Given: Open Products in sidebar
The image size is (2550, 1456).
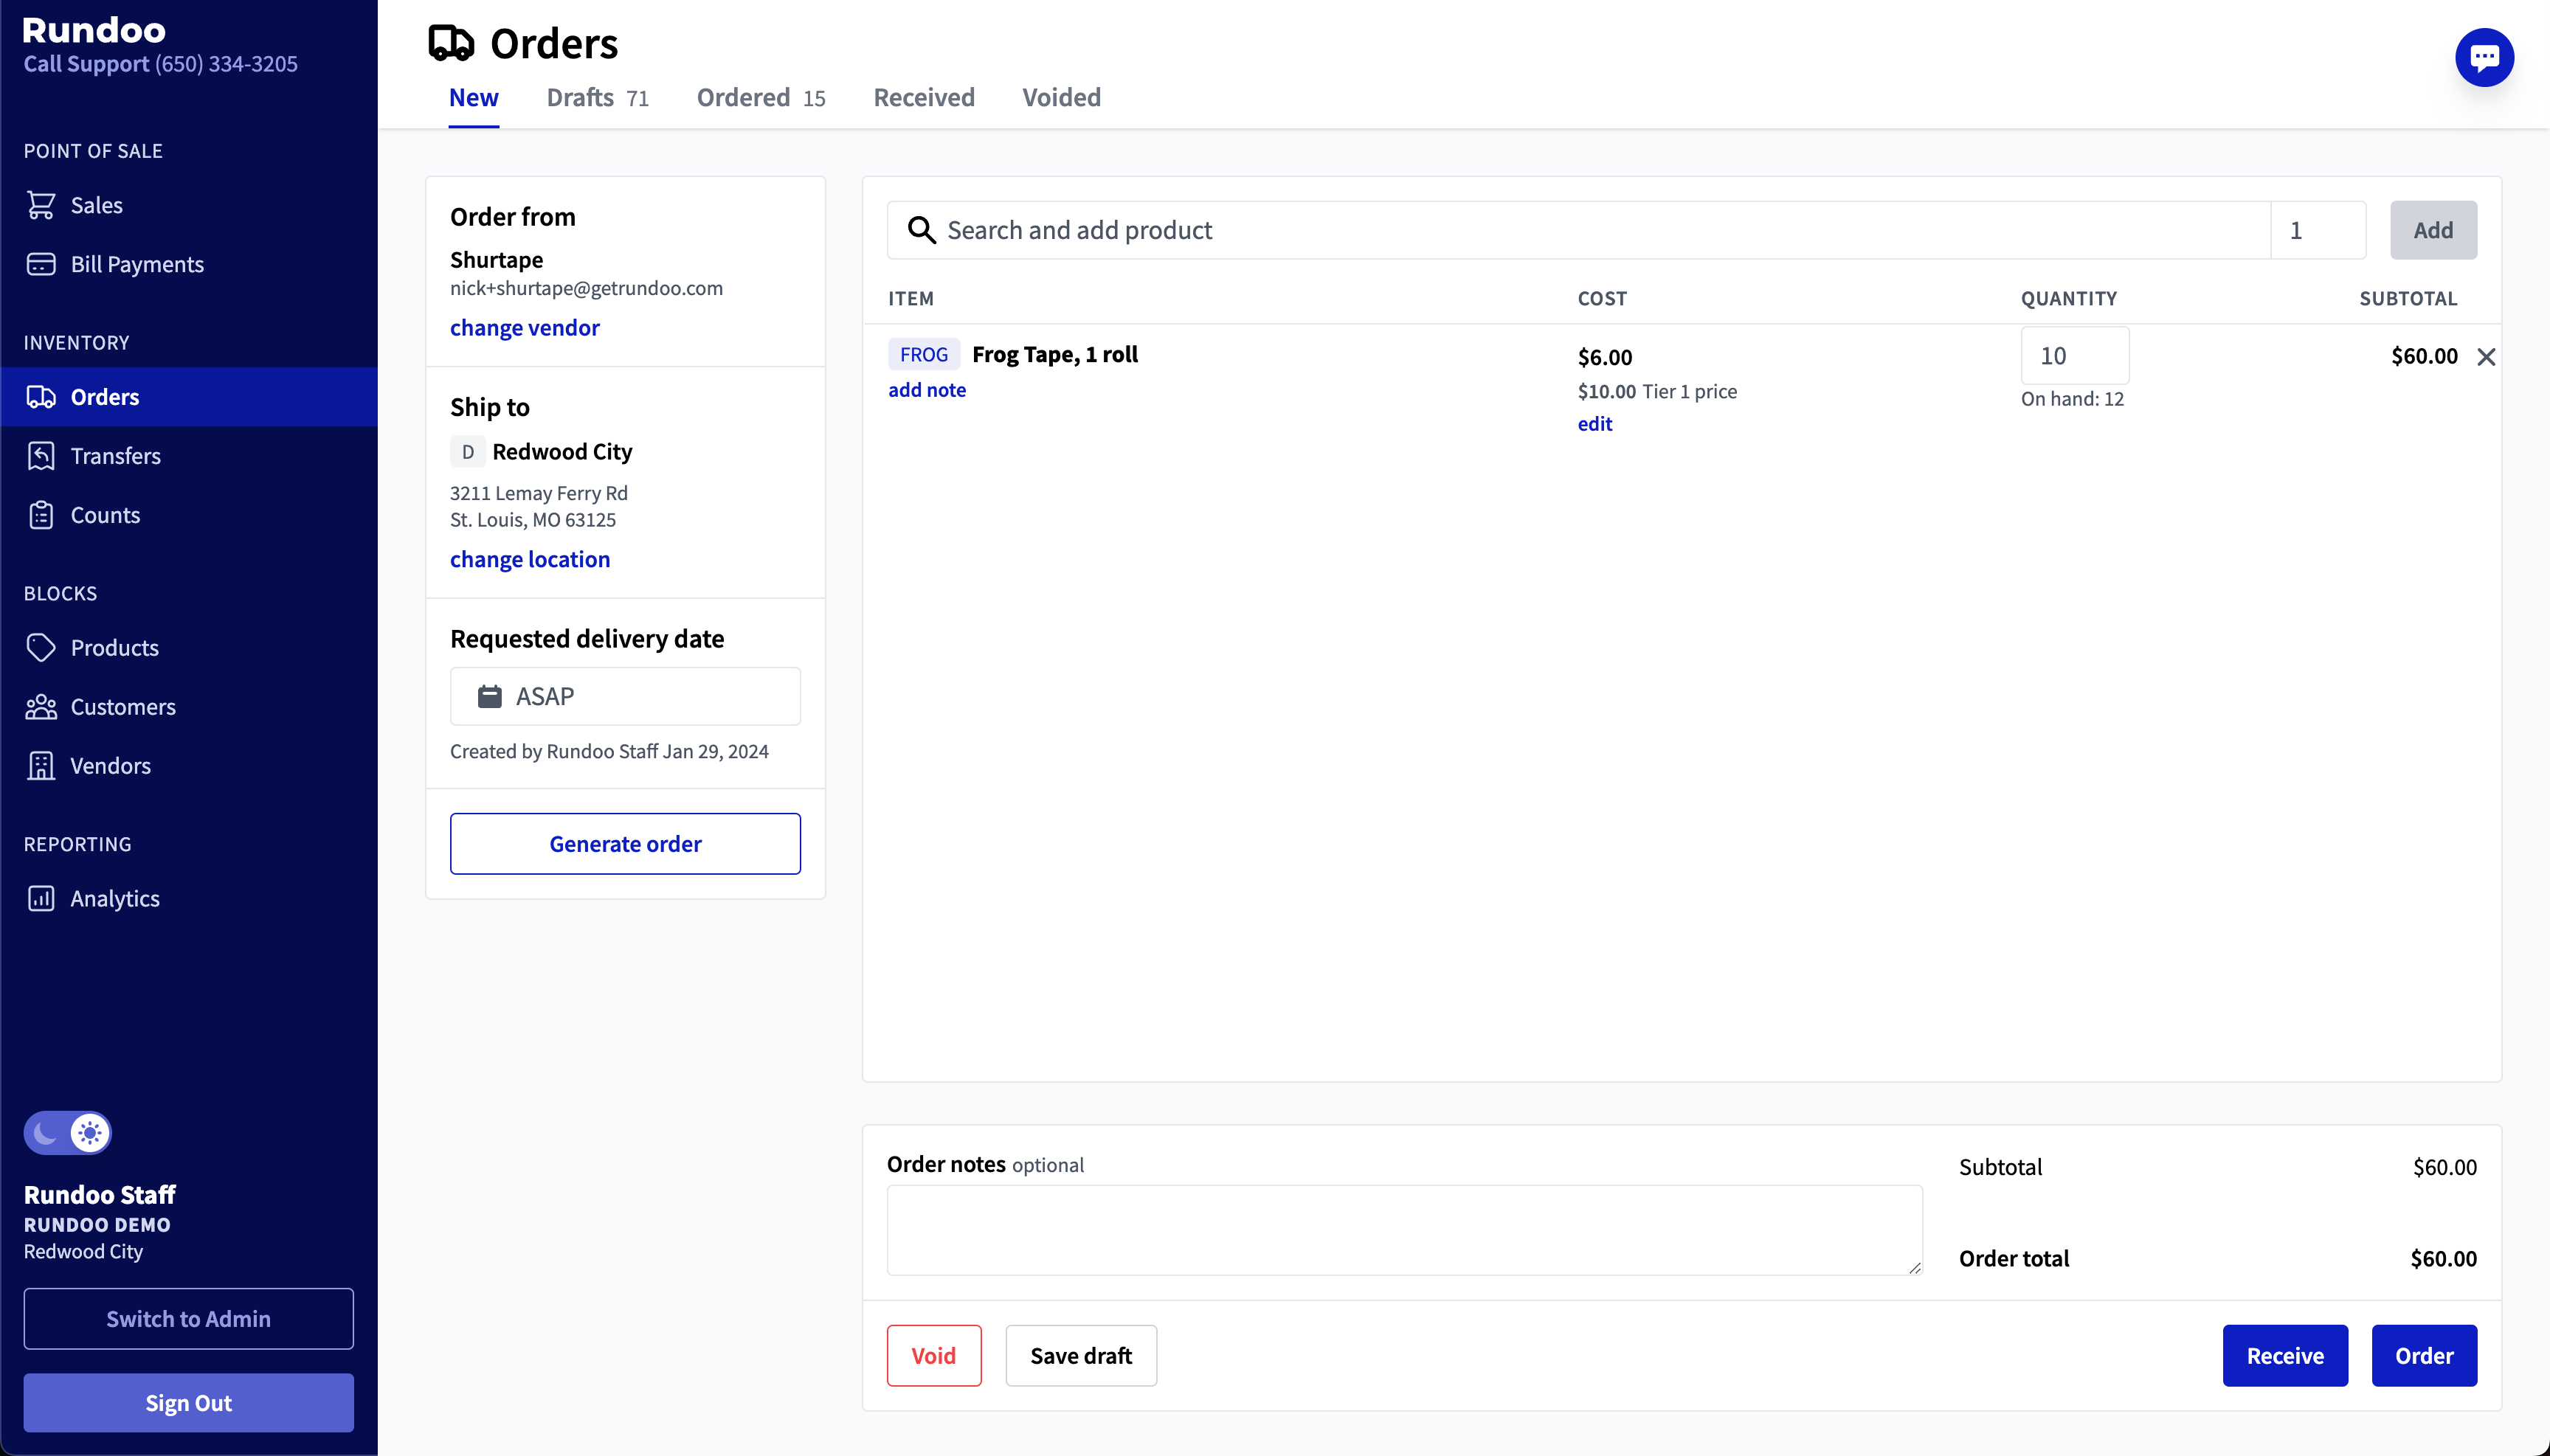Looking at the screenshot, I should [x=189, y=648].
